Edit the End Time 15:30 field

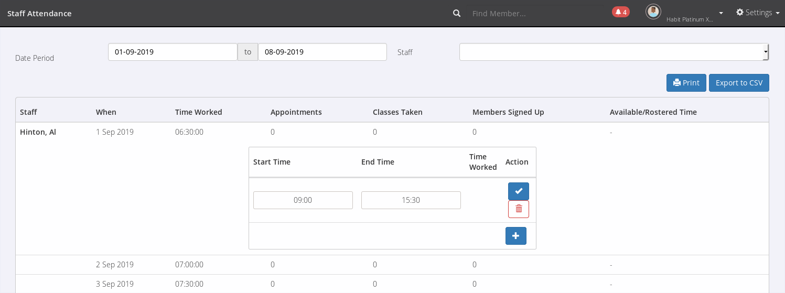[411, 200]
